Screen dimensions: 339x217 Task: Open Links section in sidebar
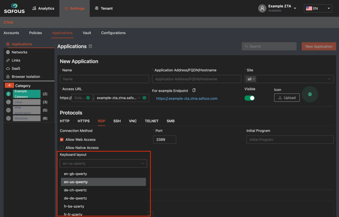pyautogui.click(x=16, y=60)
